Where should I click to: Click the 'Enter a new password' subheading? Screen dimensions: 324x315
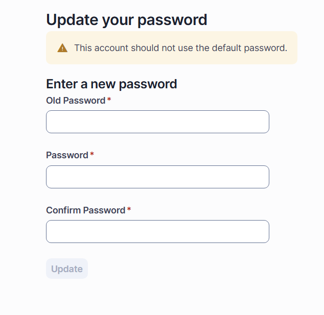click(x=111, y=84)
